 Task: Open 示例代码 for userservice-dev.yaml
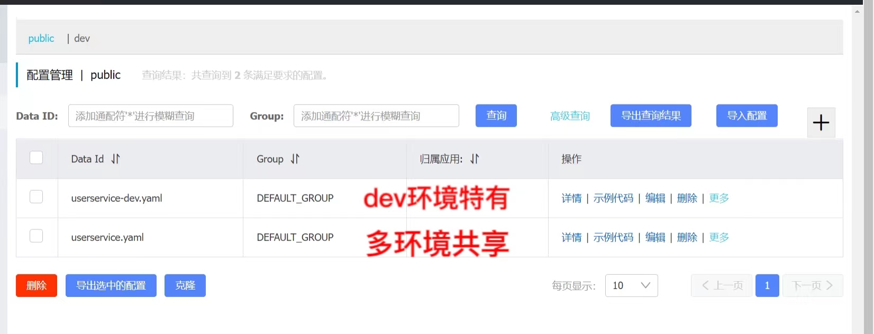(x=613, y=198)
